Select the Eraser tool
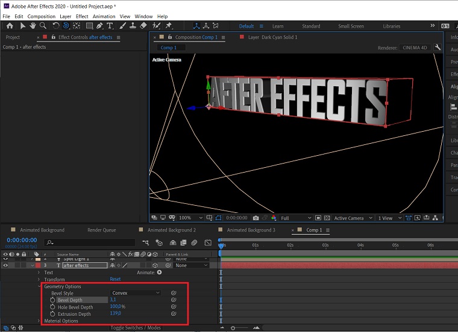Viewport: 458px width, 332px height. coord(143,26)
